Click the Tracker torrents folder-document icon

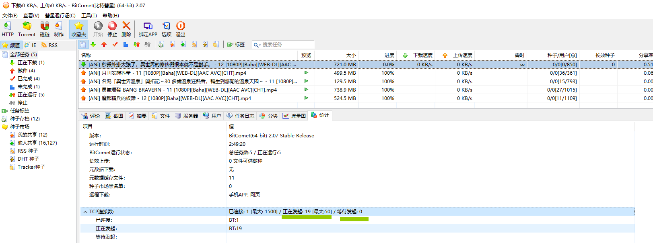(x=216, y=45)
